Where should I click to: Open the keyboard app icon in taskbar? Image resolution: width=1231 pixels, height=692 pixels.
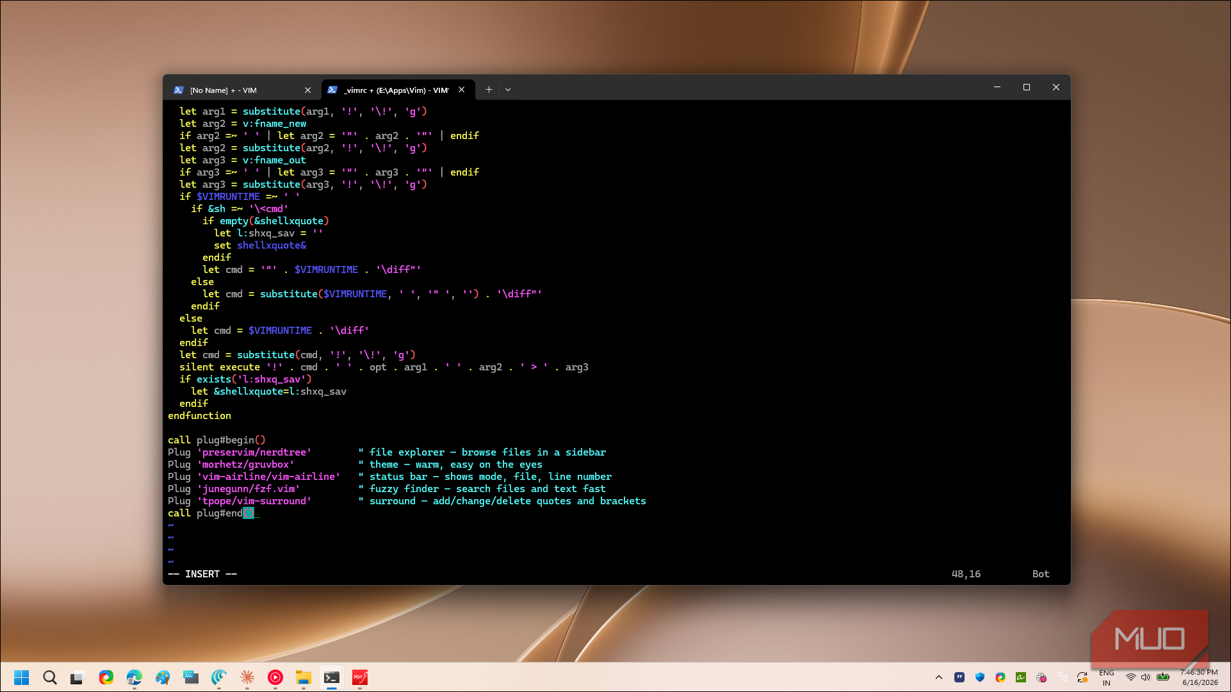coord(191,677)
